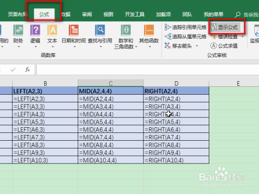259x194 pixels.
Task: Select header cell MID(A2,4,4)
Action: (x=111, y=91)
